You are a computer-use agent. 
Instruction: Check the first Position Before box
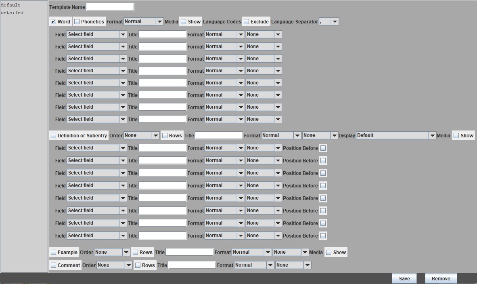[x=323, y=148]
